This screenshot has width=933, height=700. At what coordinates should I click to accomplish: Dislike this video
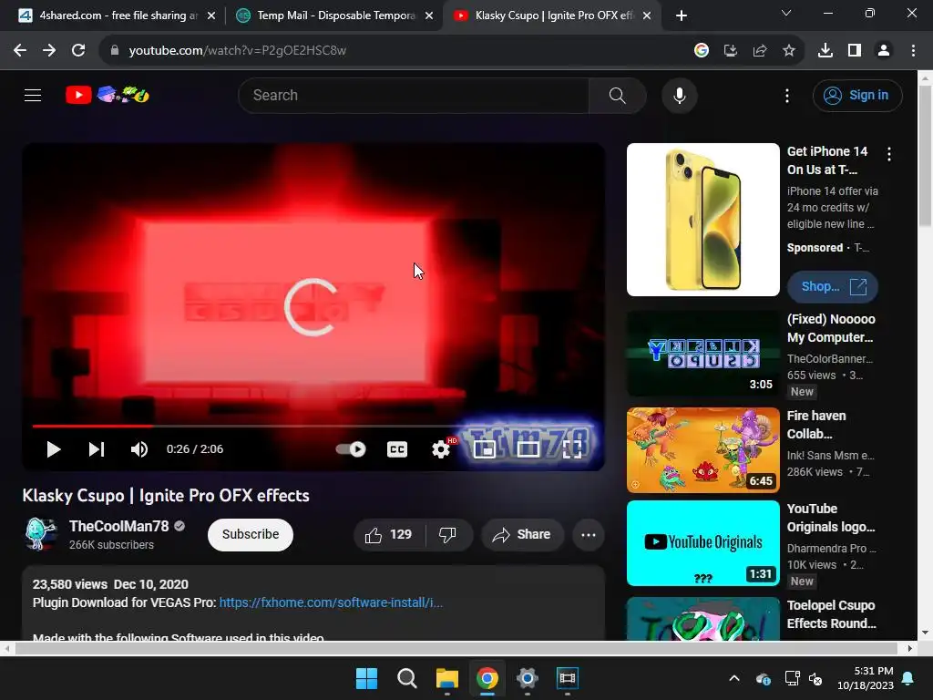448,534
